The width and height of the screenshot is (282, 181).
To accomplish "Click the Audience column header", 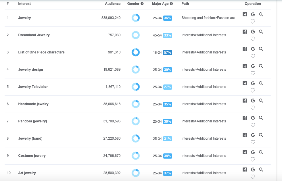I will pos(113,4).
